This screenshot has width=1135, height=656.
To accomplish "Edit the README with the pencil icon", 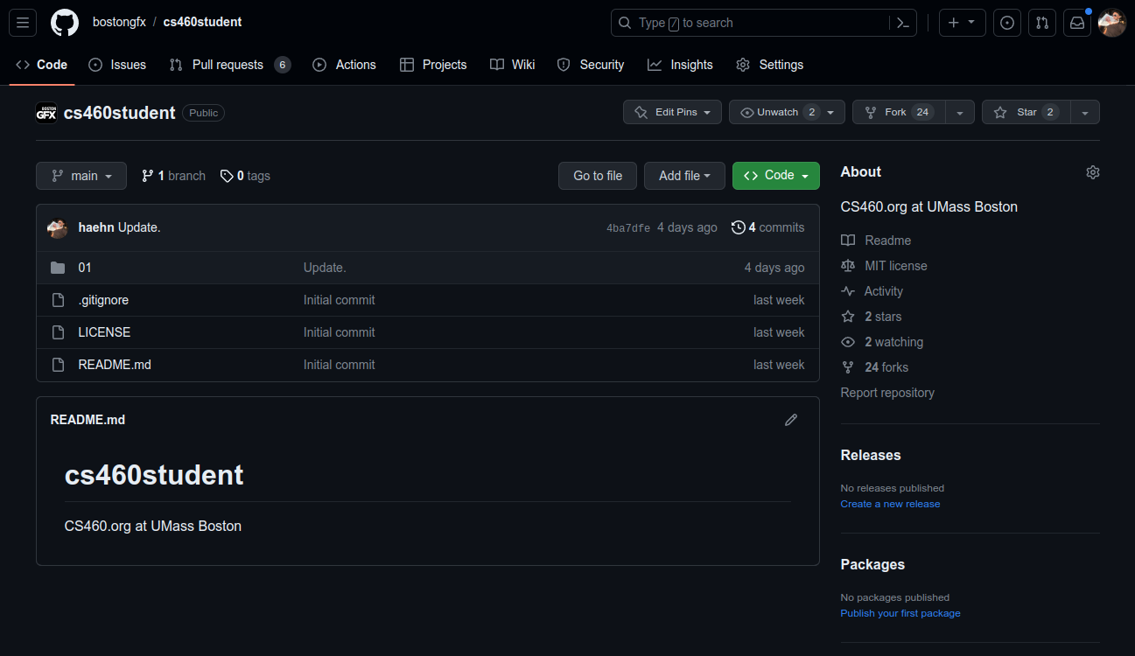I will coord(791,420).
